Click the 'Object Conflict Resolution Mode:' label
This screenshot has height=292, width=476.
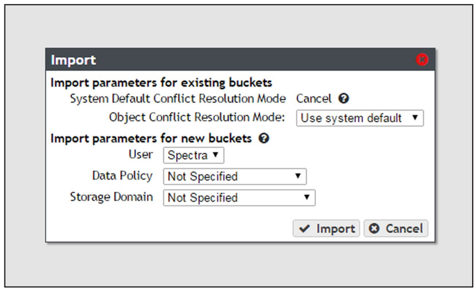pyautogui.click(x=197, y=117)
